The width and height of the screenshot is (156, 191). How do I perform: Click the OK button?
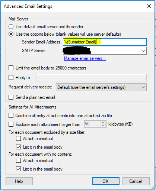106,181
